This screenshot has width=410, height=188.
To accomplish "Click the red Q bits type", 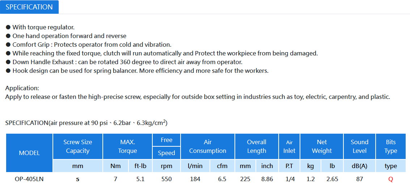I will 391,179.
